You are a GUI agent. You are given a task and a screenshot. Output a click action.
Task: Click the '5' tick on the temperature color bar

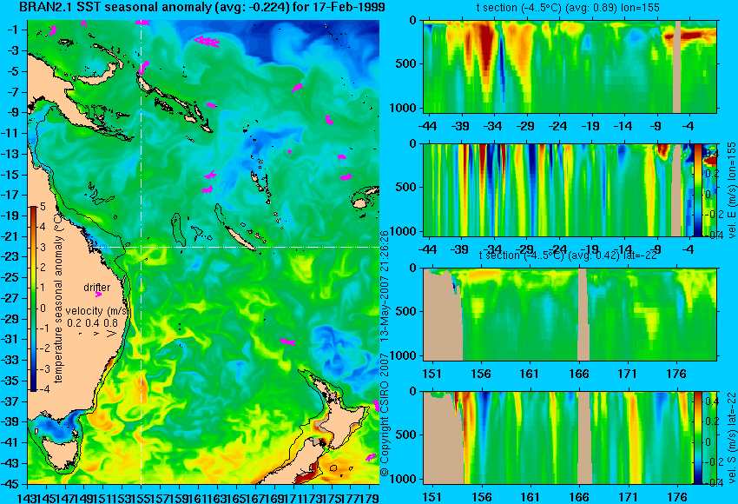43,206
